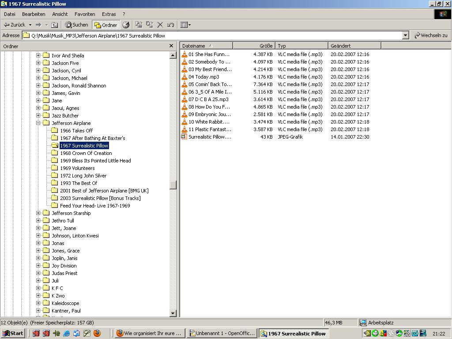This screenshot has height=339, width=452.
Task: Close the Ordner folder pane
Action: pos(171,46)
